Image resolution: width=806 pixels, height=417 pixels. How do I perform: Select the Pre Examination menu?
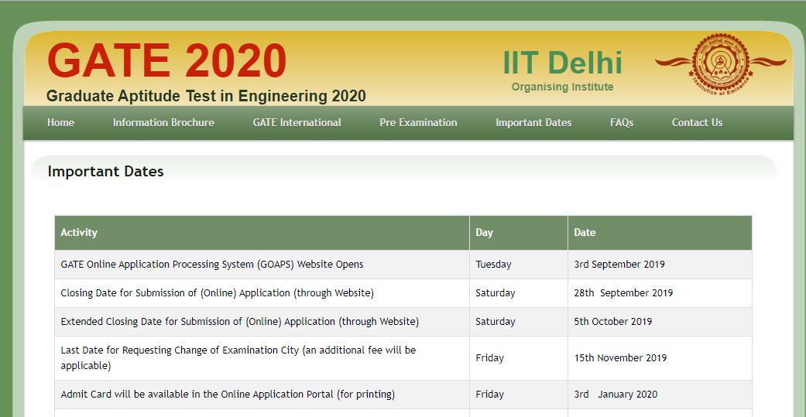point(418,122)
